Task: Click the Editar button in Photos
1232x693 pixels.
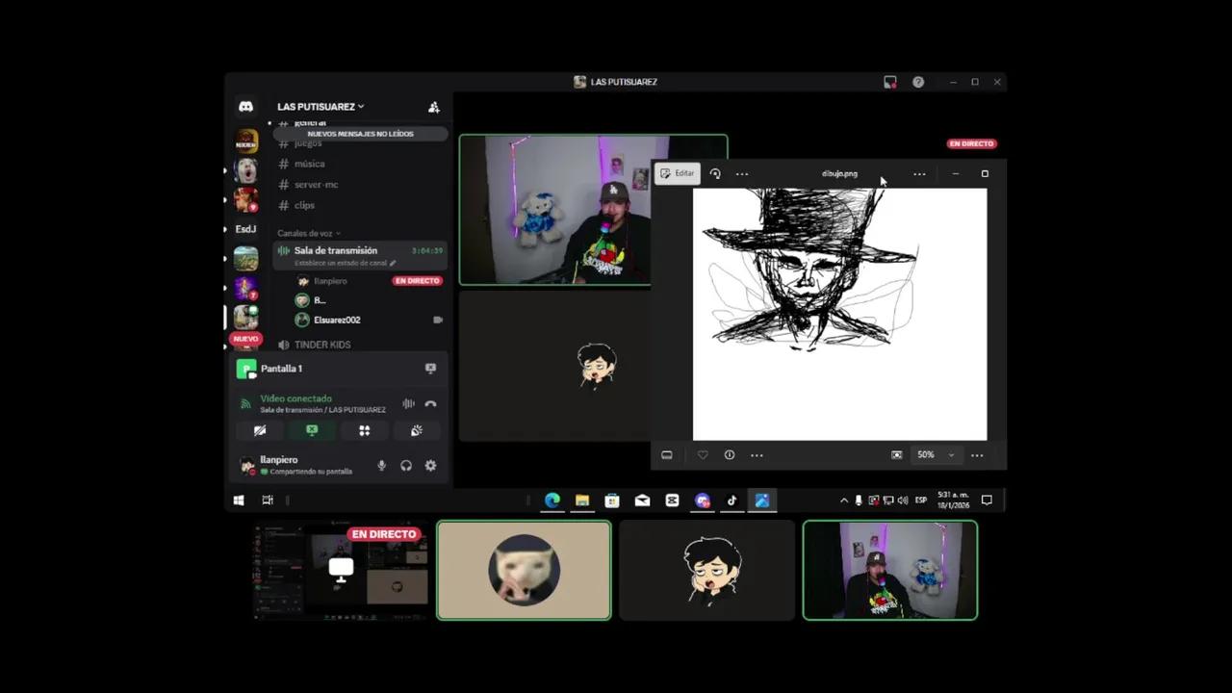Action: coord(679,173)
